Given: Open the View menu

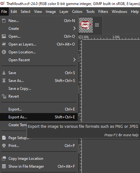Looking at the screenshot, I should (x=38, y=12).
